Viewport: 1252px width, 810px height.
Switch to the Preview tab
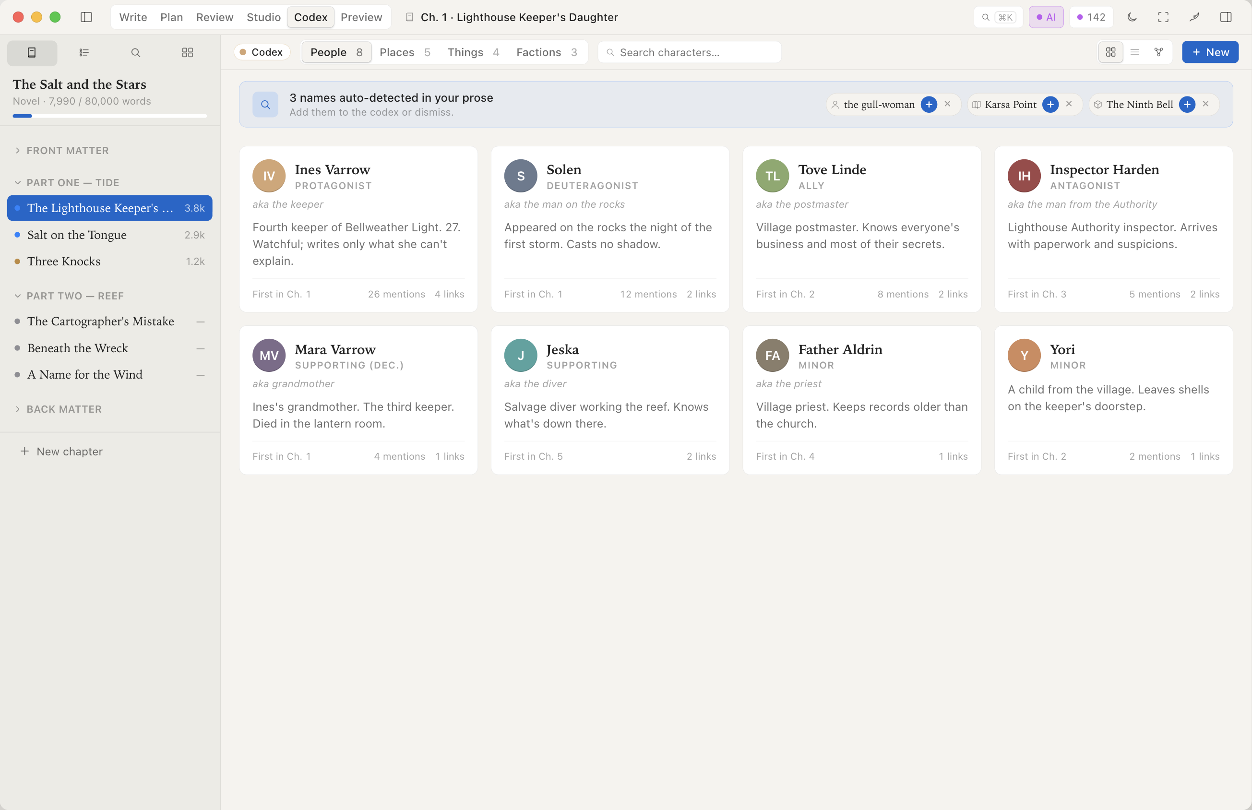(x=361, y=17)
